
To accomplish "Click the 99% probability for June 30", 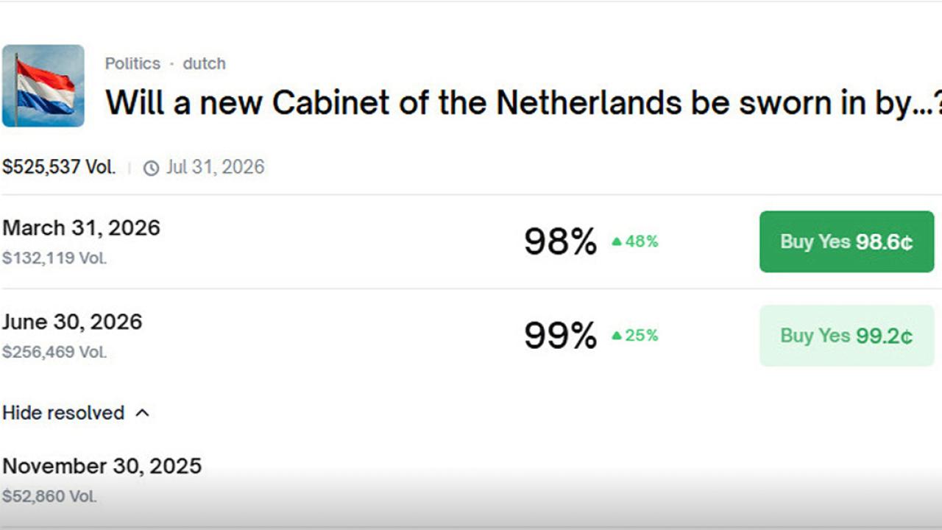I will 560,336.
